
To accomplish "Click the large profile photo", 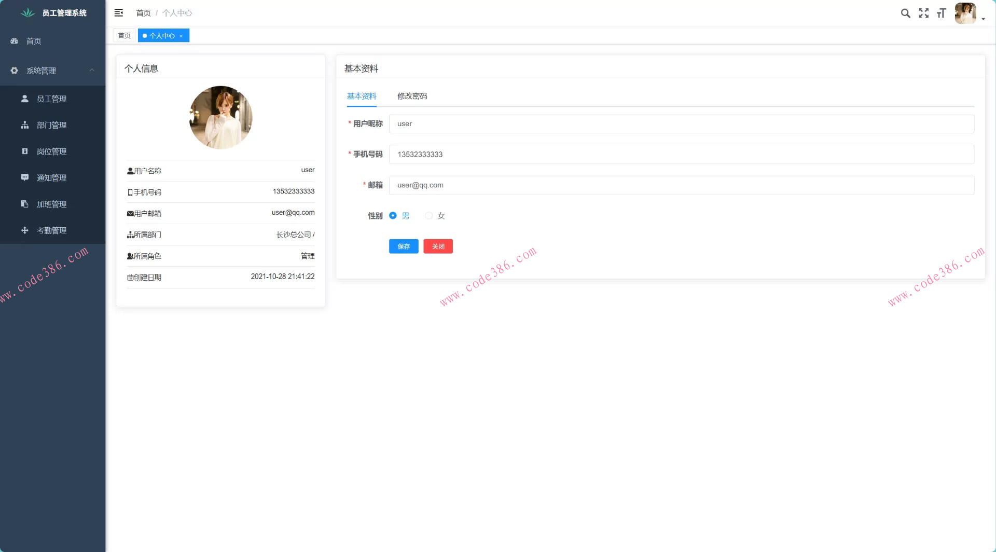I will coord(221,117).
